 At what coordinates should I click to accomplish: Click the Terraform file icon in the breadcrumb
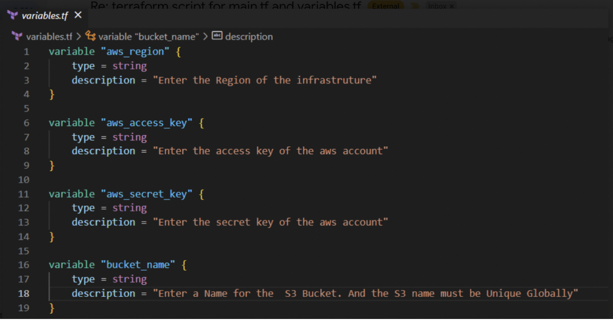[x=17, y=36]
